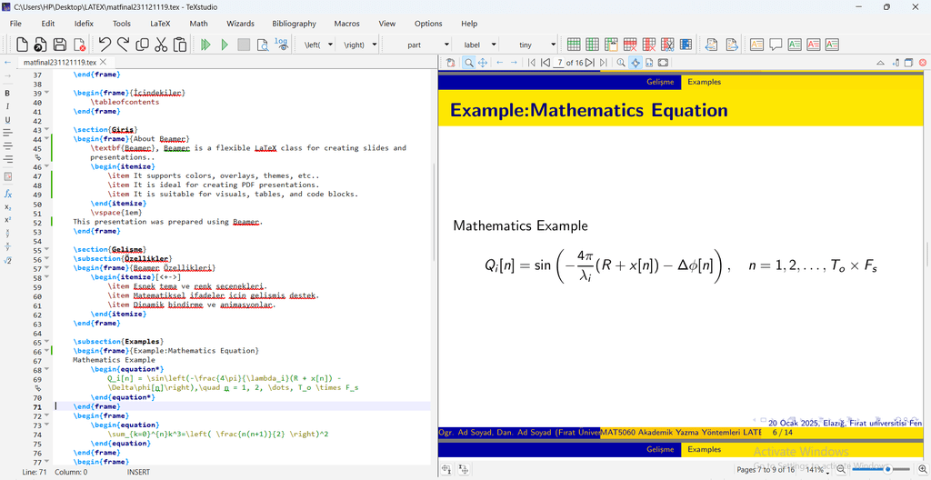The image size is (931, 480).
Task: Insert subscript using the x₂ icon
Action: 7,206
